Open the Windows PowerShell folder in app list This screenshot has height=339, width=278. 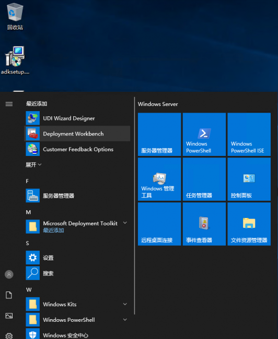click(77, 320)
